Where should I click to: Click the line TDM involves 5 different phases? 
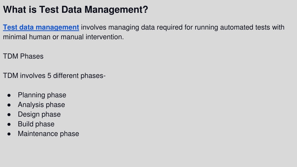coord(54,76)
